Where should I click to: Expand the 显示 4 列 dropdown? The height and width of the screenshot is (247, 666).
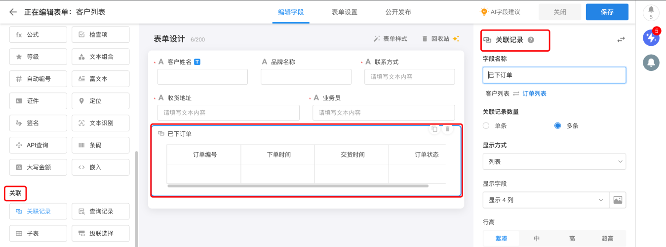546,200
